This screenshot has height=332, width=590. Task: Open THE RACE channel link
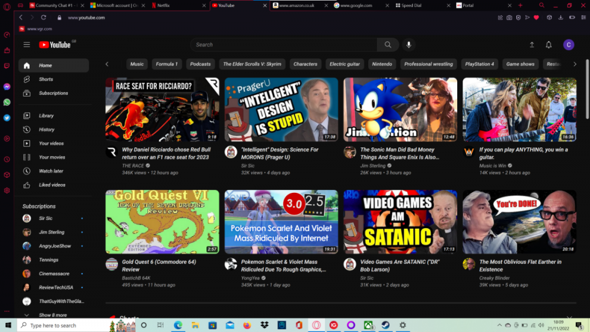(x=133, y=166)
